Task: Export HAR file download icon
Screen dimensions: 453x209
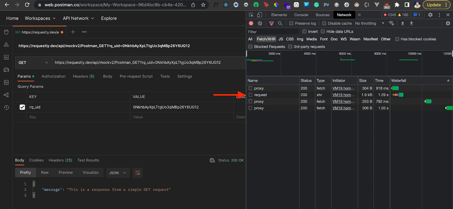Action: pos(411,23)
